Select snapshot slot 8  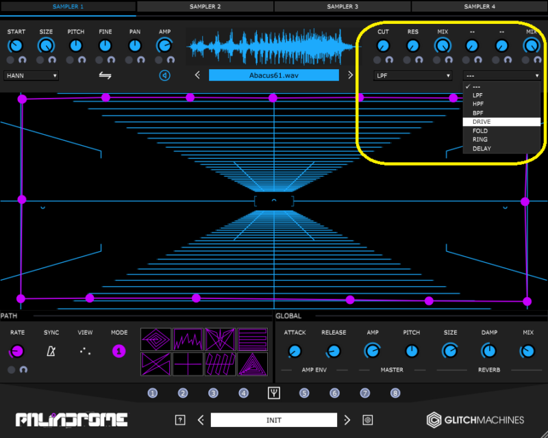coord(395,393)
